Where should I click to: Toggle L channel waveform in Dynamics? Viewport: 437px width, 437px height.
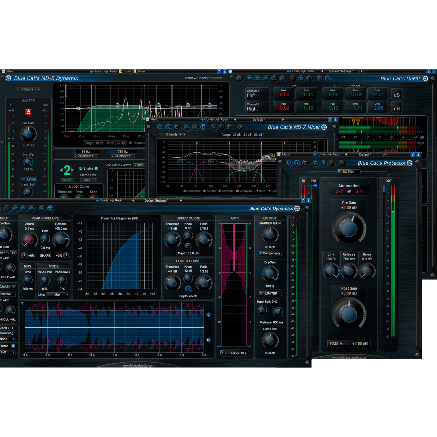(208, 315)
